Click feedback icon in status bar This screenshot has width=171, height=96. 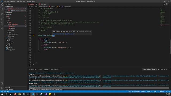click(166, 91)
